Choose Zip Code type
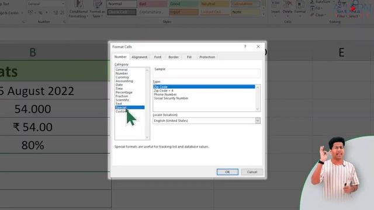Screen dimensions: 374x210 [x=204, y=87]
